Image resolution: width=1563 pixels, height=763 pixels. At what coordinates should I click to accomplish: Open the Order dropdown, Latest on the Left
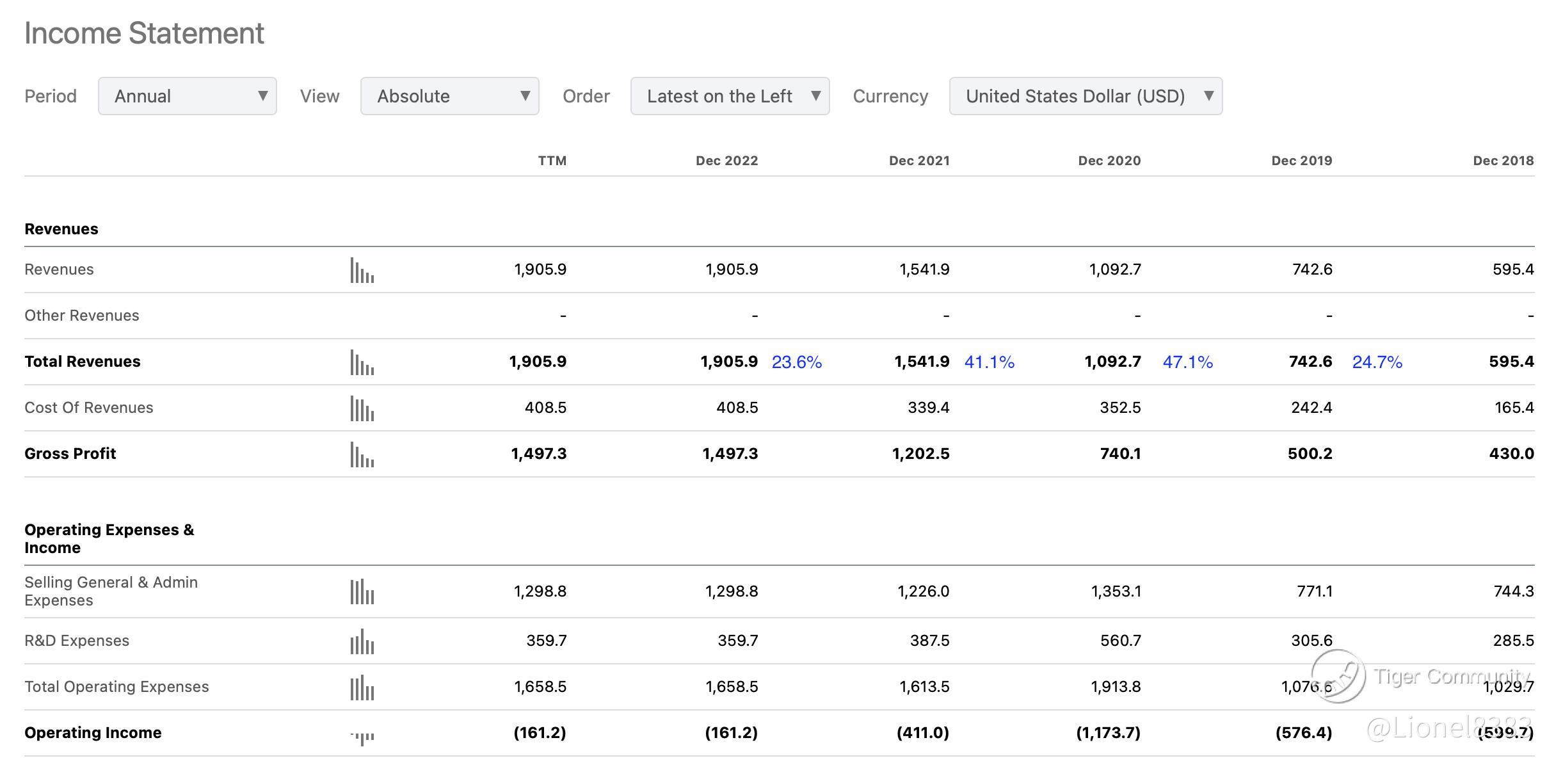click(730, 96)
